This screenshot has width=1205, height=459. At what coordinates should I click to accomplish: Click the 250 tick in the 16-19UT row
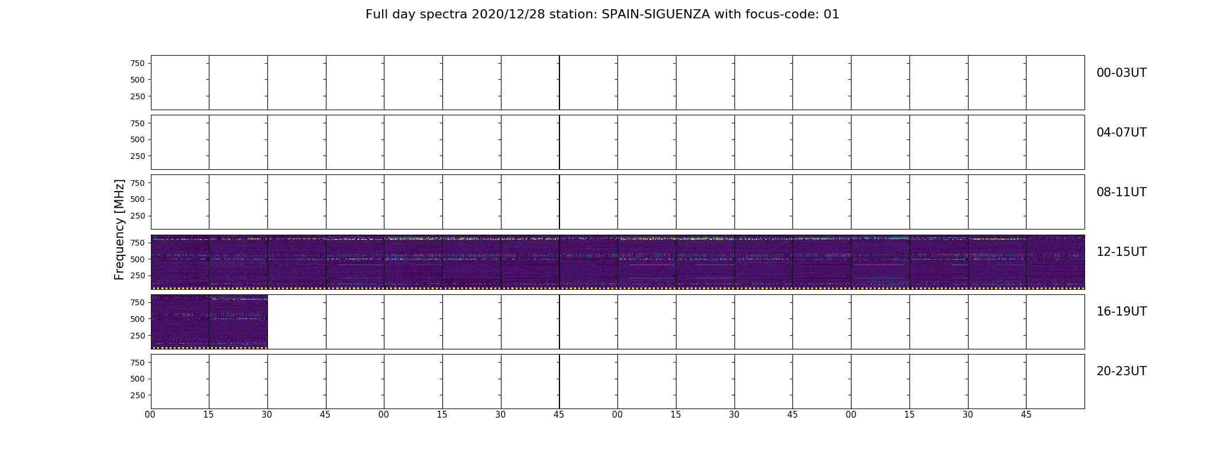[138, 336]
